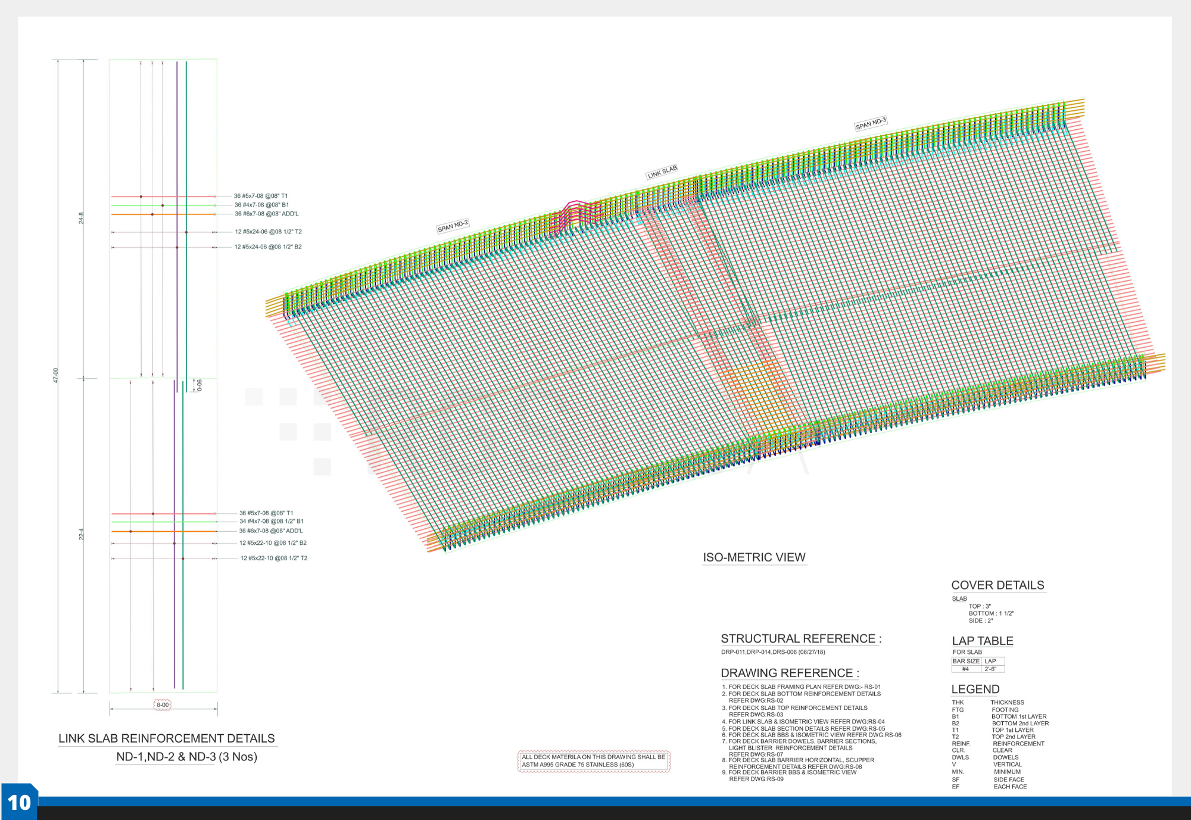Click 'BOTTOM 1st LAYER' legend entry
This screenshot has height=820, width=1191.
(1019, 716)
